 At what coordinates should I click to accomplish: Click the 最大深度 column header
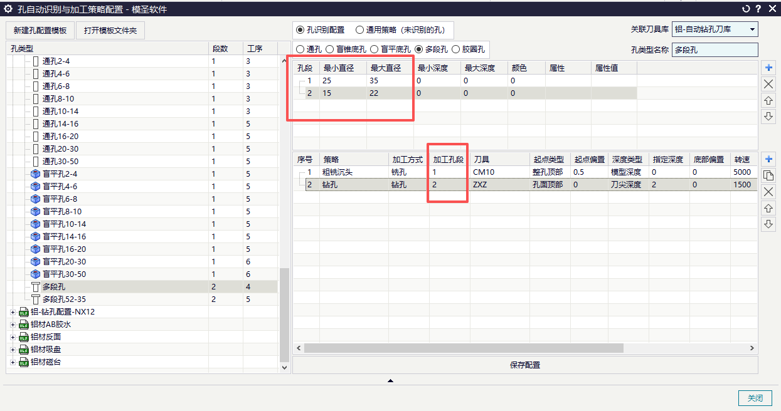tap(484, 68)
